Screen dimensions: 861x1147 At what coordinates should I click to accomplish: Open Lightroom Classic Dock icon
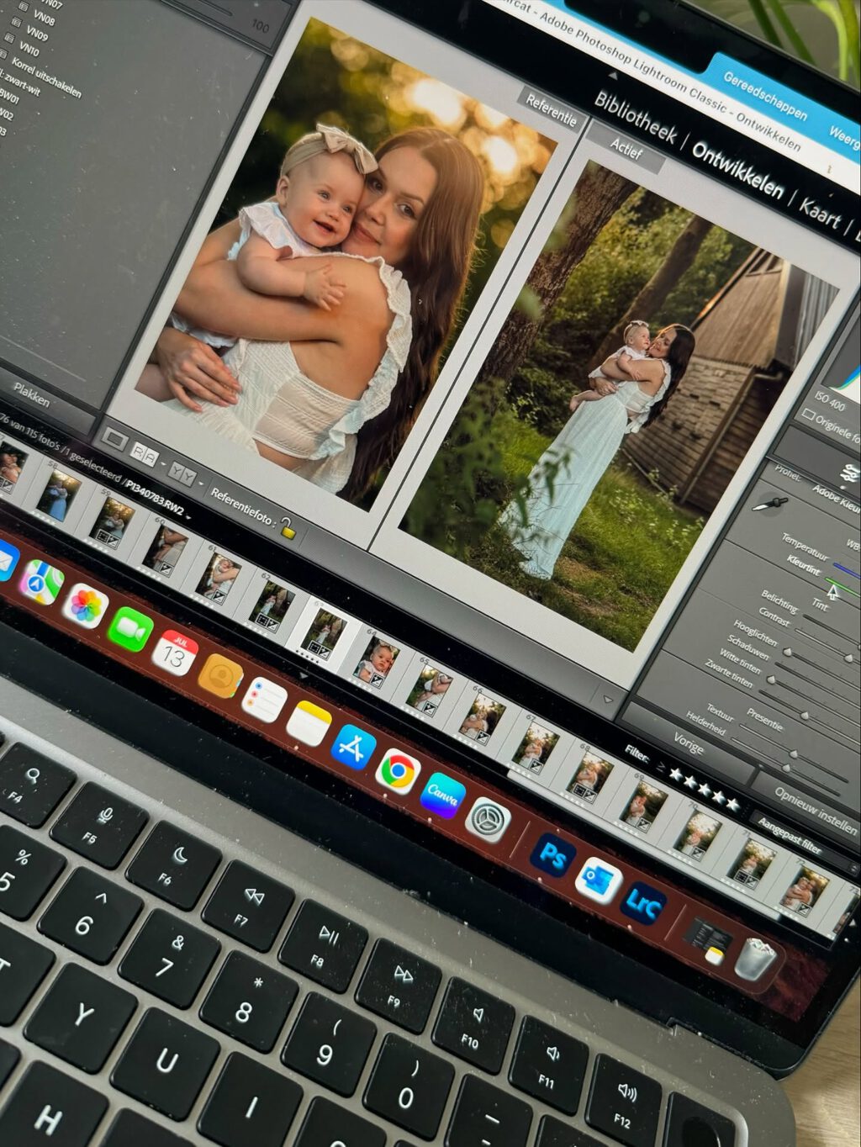(x=644, y=902)
